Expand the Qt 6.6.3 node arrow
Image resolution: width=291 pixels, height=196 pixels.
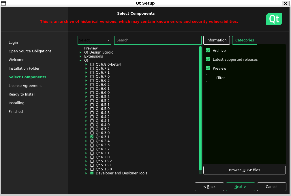[86, 81]
